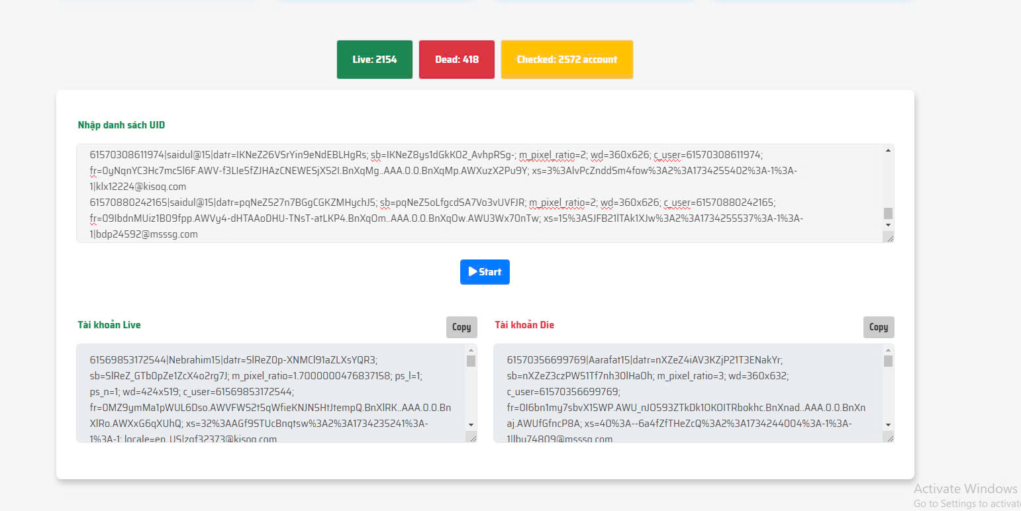Click the Start button with play icon
1021x511 pixels.
coord(485,272)
